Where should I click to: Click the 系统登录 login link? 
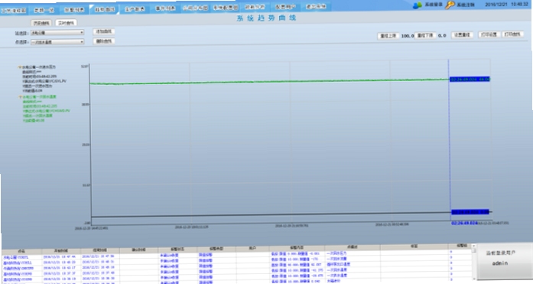pos(434,5)
